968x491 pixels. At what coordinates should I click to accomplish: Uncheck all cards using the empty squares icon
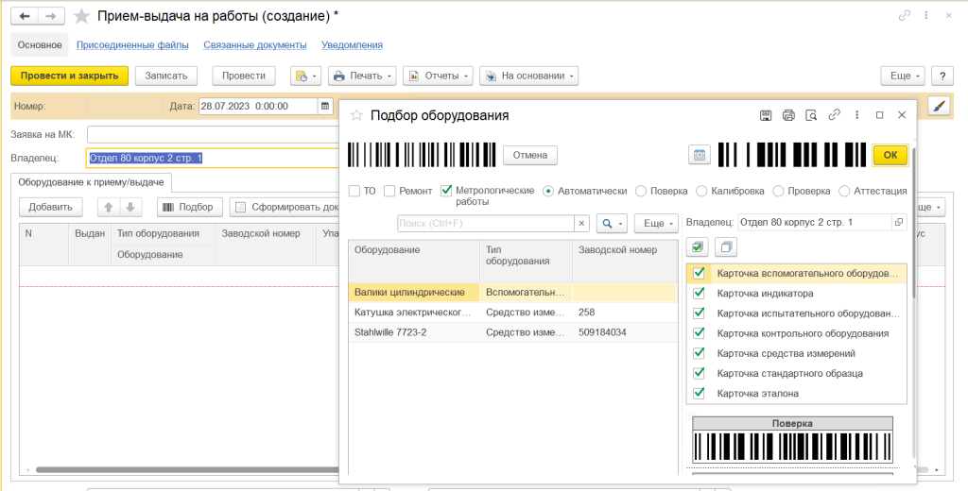726,247
